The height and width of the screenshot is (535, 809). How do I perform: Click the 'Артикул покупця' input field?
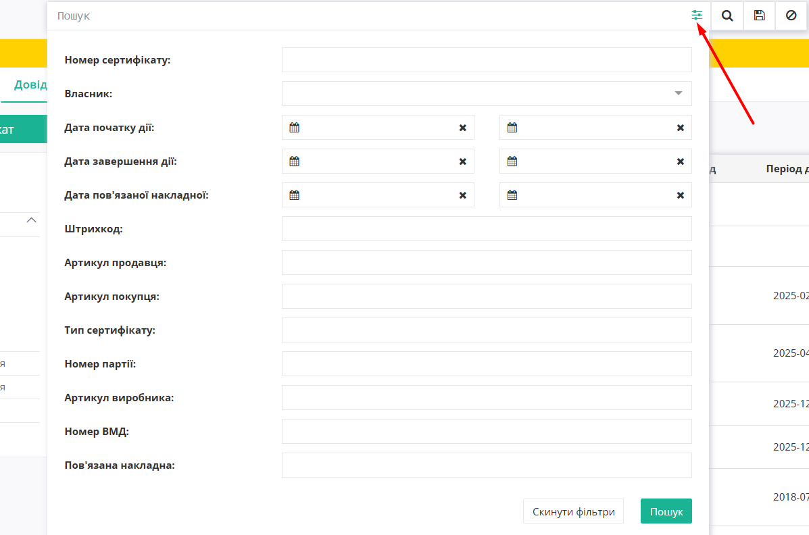tap(487, 296)
